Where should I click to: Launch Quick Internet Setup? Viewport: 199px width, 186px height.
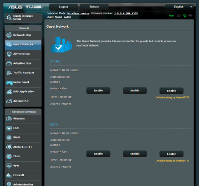(23, 18)
